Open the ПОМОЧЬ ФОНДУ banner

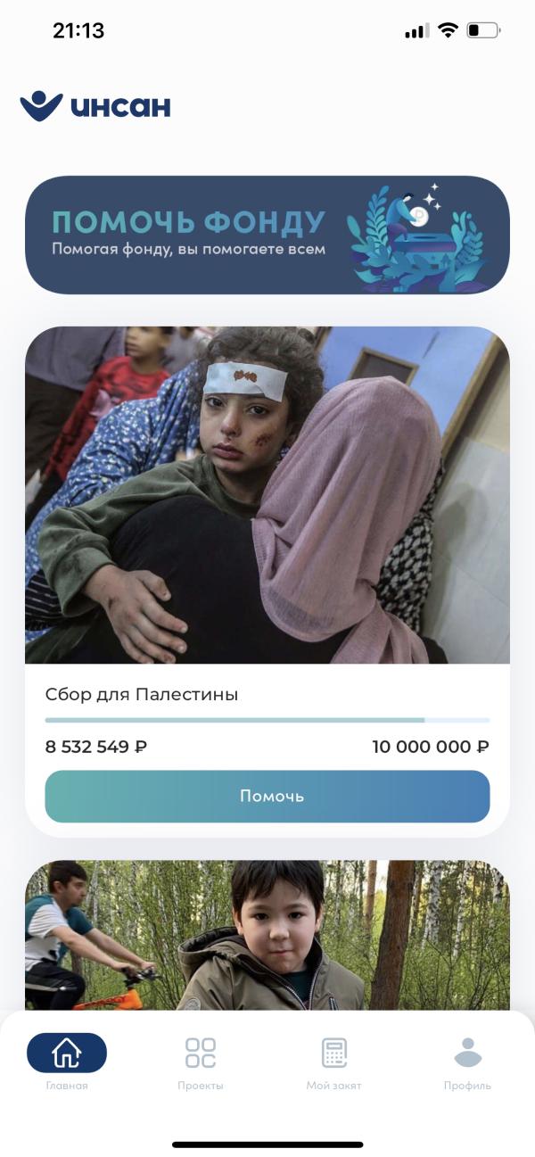click(267, 235)
